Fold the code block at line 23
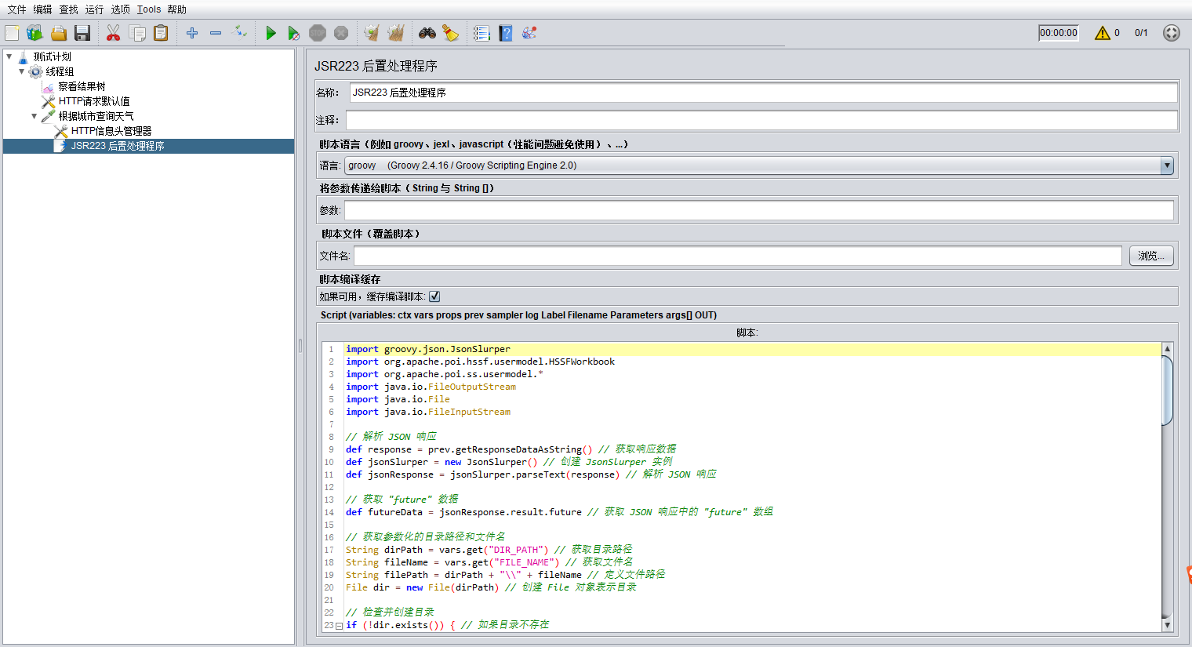 pos(339,626)
